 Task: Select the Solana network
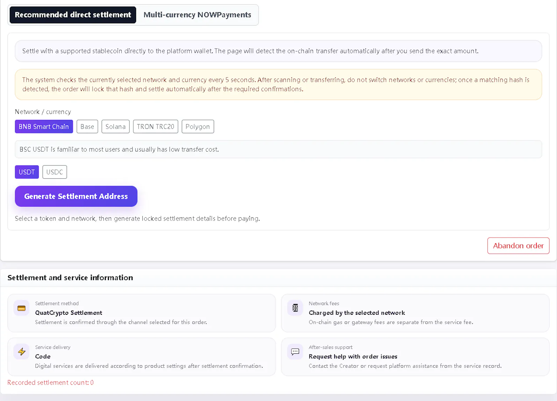[x=116, y=127]
